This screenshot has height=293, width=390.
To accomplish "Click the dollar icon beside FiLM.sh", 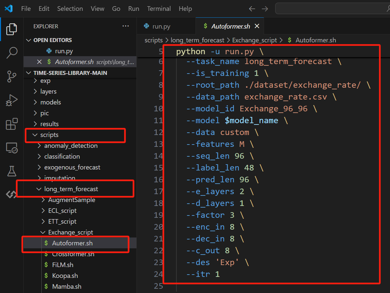I will (x=46, y=265).
